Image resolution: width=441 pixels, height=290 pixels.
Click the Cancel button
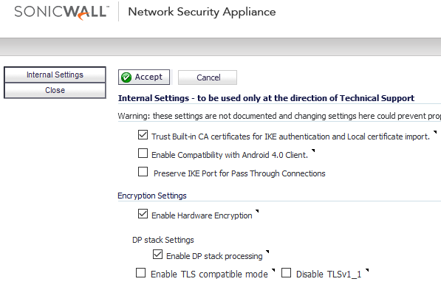pyautogui.click(x=208, y=77)
